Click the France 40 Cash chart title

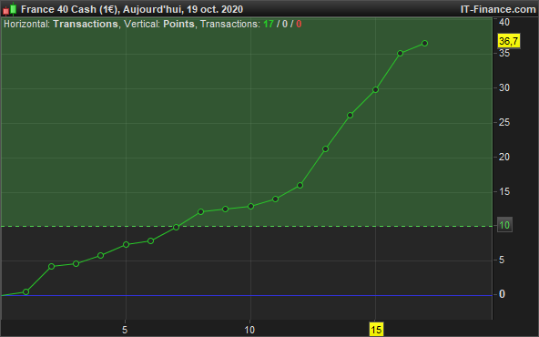tap(132, 9)
